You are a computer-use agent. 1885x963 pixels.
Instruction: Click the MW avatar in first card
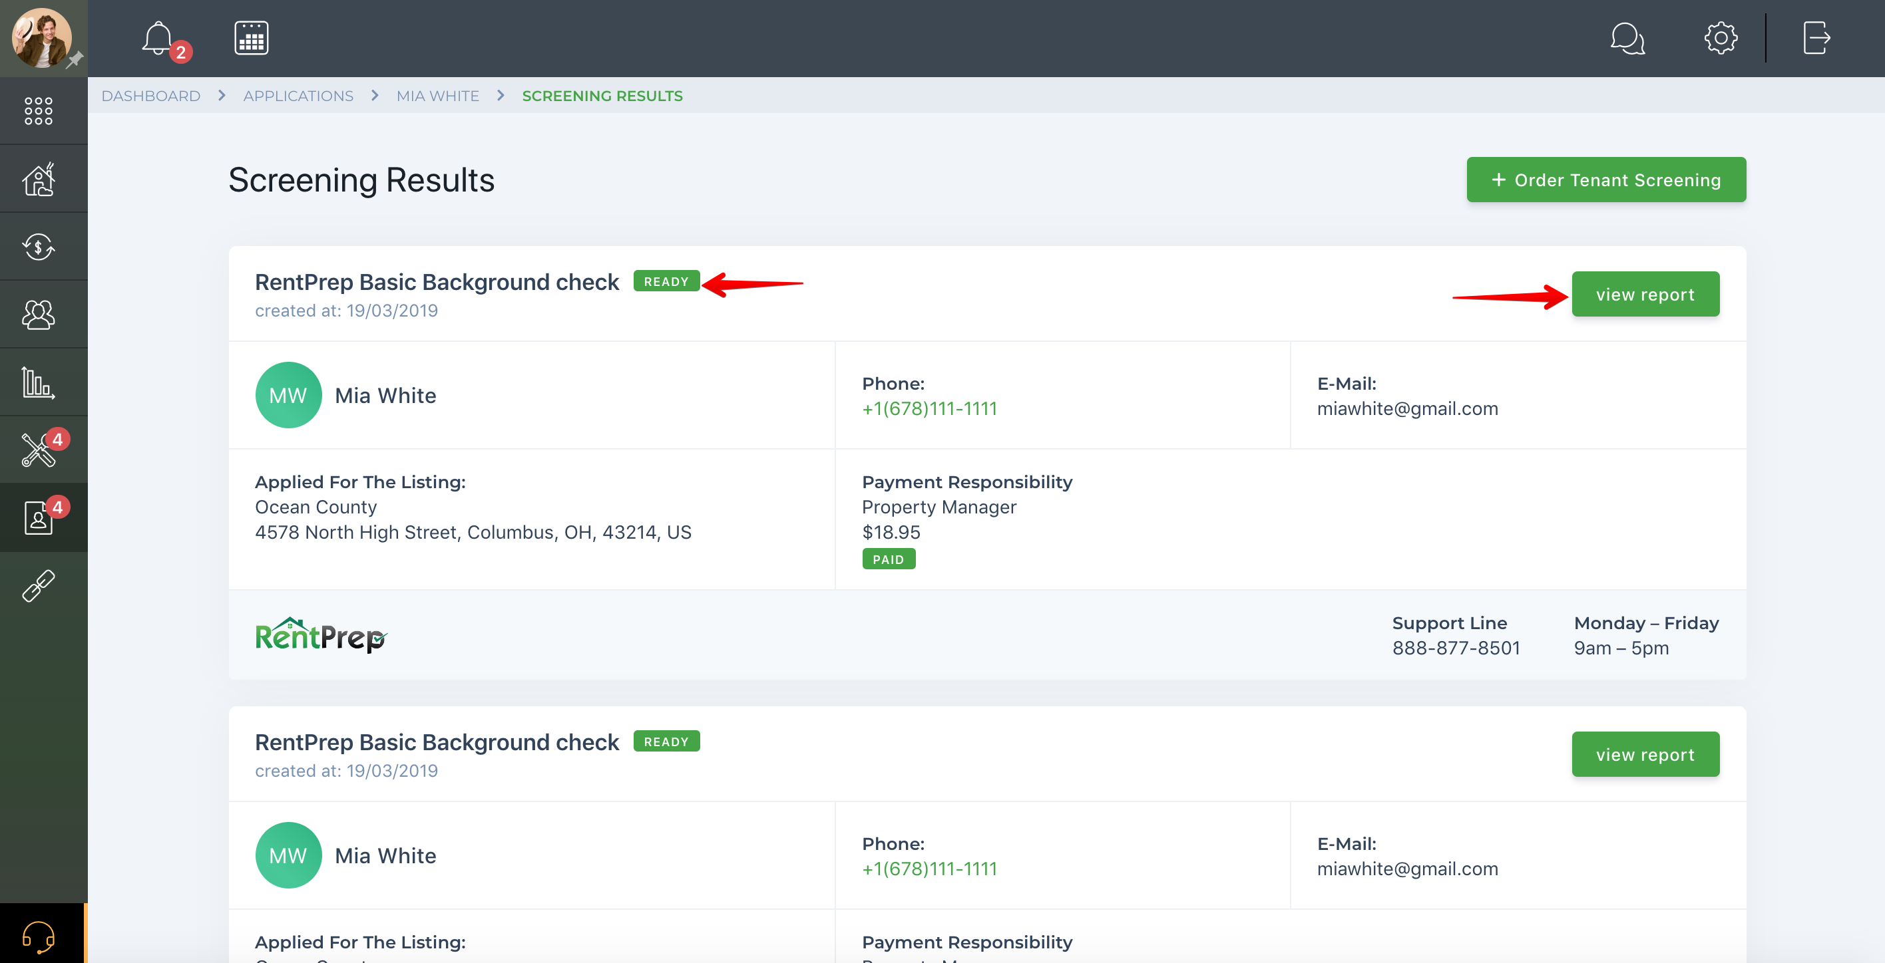pos(288,395)
